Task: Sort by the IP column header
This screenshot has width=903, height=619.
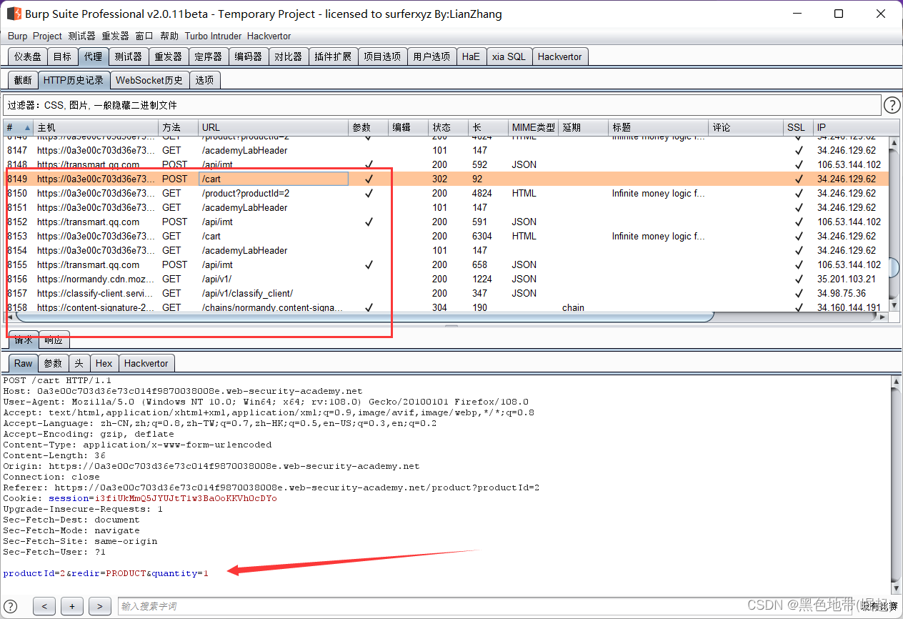Action: (850, 127)
